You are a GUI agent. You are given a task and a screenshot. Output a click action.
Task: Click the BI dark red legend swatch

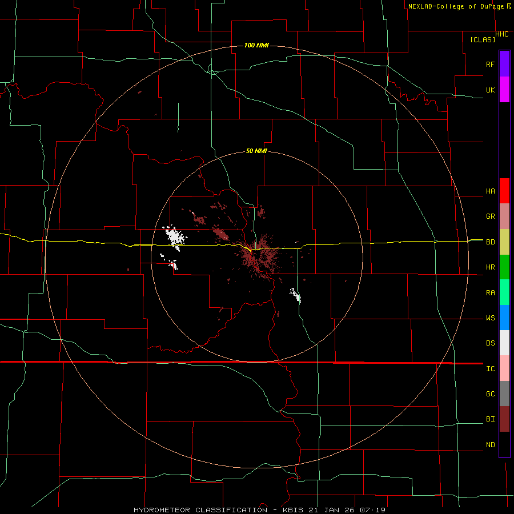[504, 419]
